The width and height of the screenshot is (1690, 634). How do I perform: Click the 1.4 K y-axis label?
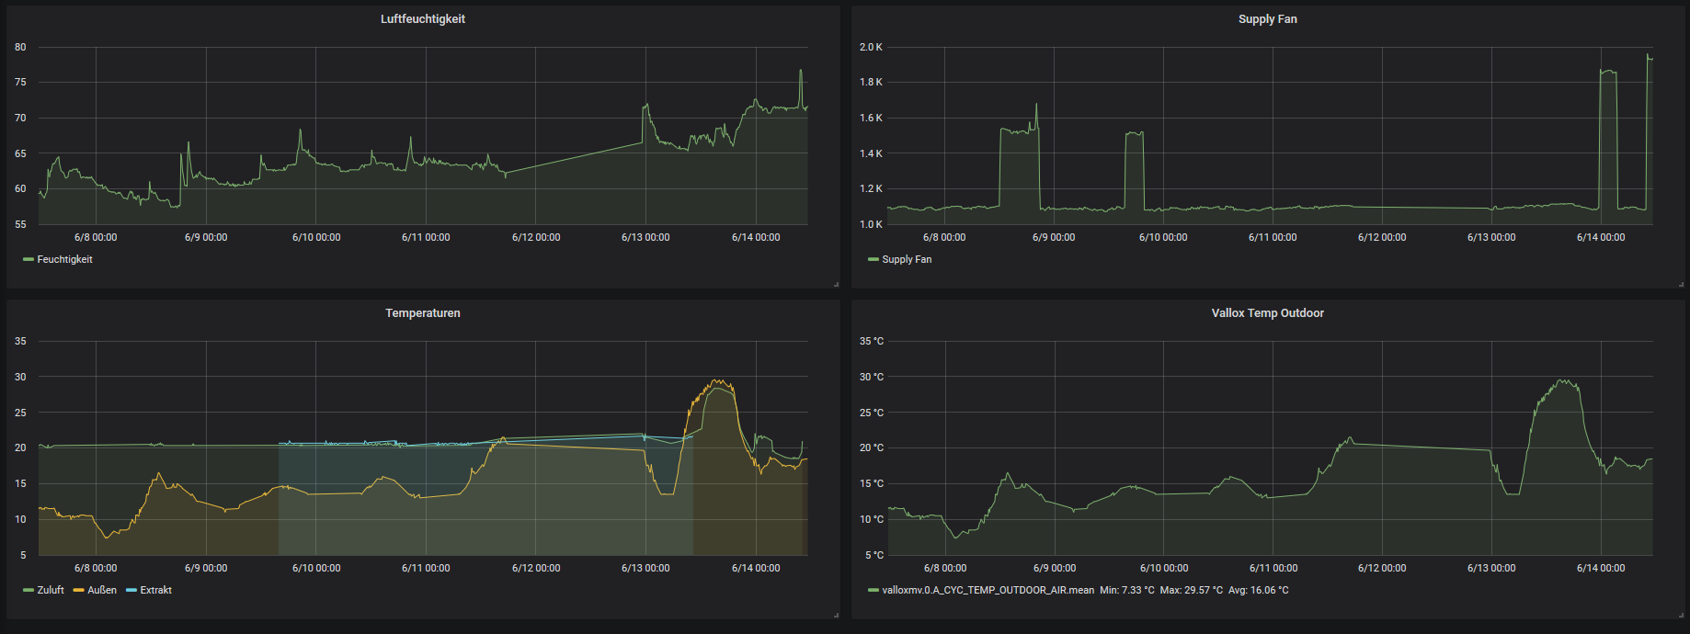point(871,153)
